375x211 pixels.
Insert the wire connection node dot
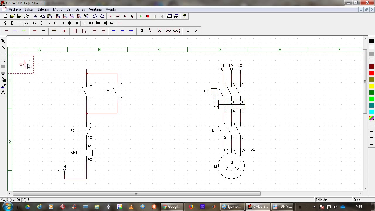point(64,31)
